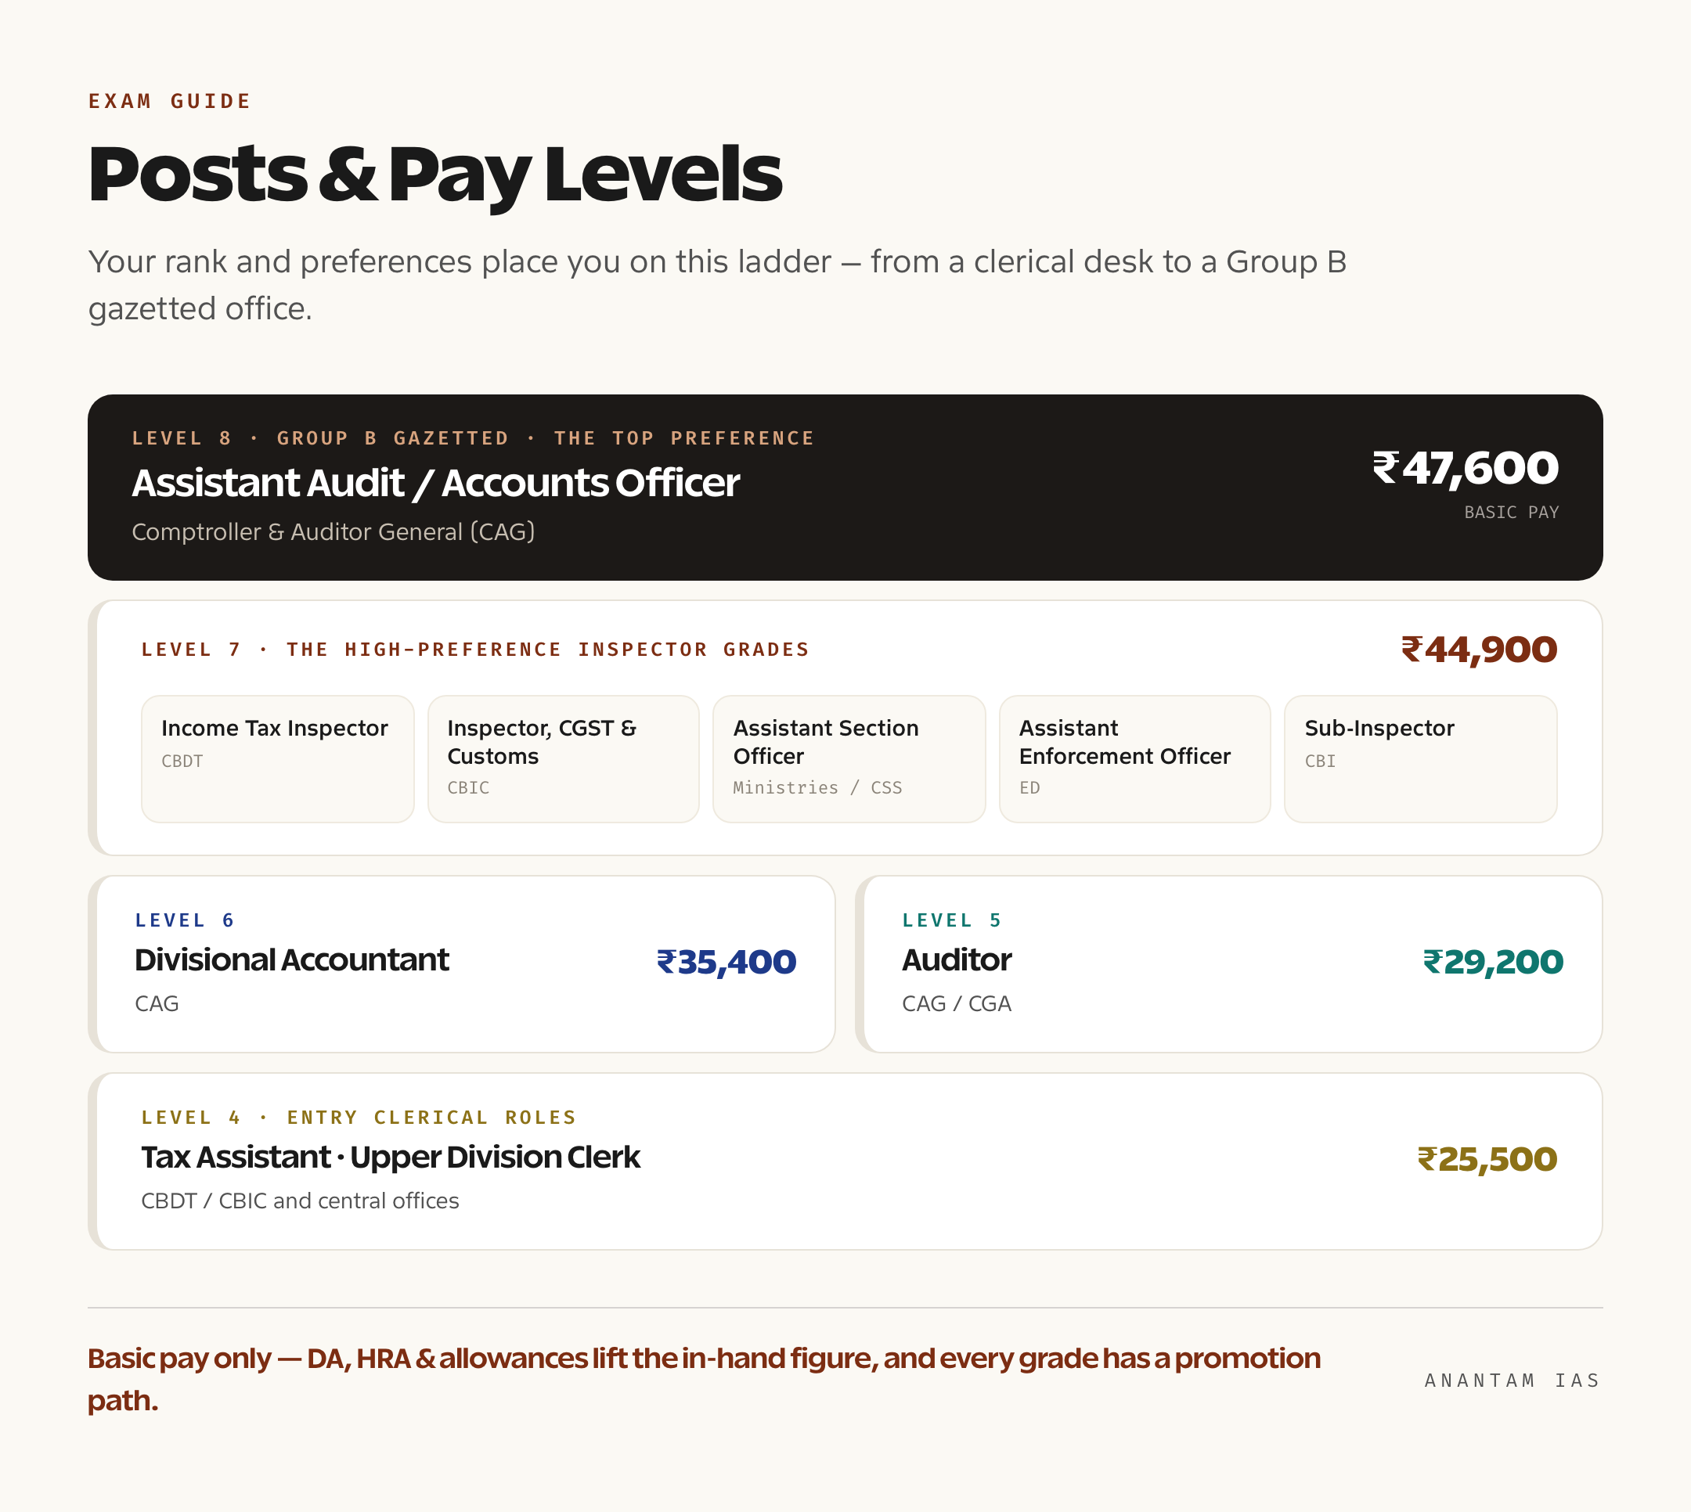The image size is (1691, 1512).
Task: Click the EXAM GUIDE label
Action: click(x=171, y=102)
